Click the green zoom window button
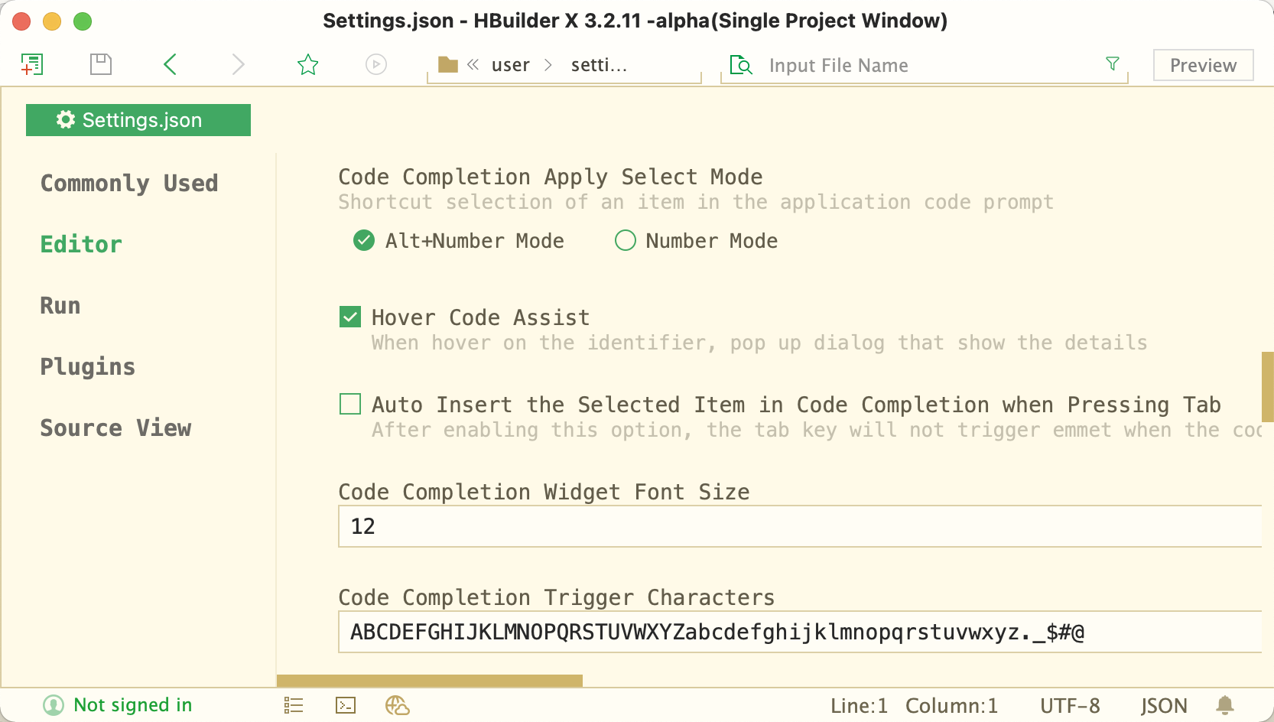Viewport: 1274px width, 722px height. pyautogui.click(x=83, y=21)
